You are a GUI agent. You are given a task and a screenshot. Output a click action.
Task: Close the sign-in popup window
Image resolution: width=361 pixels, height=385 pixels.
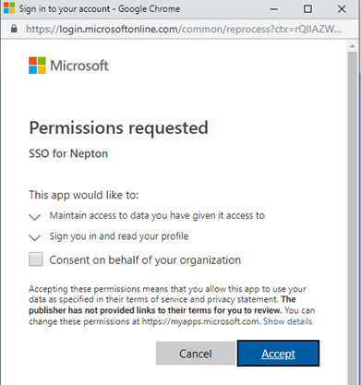tap(342, 9)
